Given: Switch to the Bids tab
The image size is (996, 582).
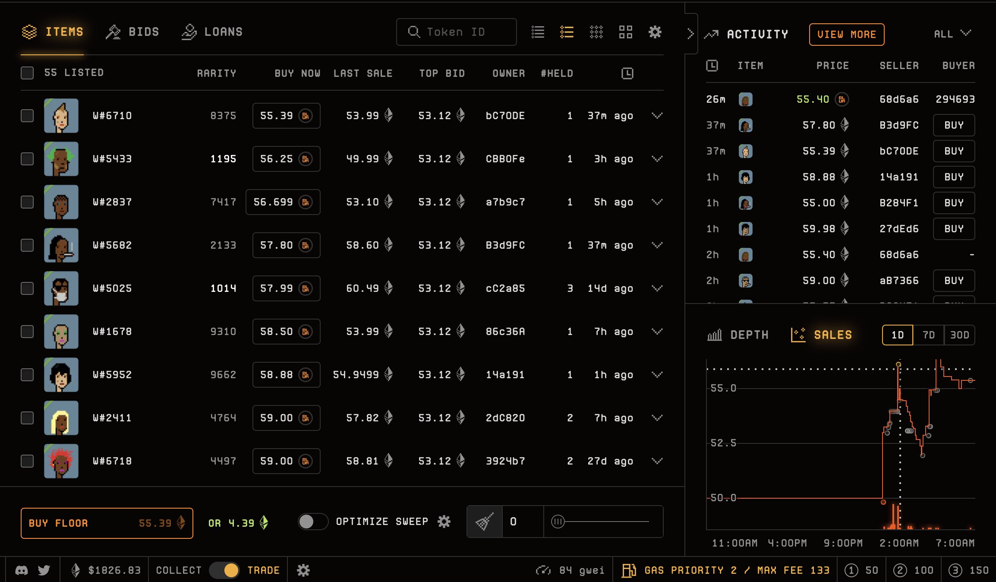Looking at the screenshot, I should click(x=132, y=32).
